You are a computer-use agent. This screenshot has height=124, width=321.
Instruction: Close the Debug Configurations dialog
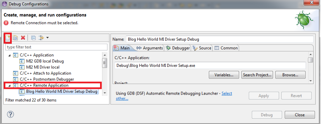coord(300,115)
